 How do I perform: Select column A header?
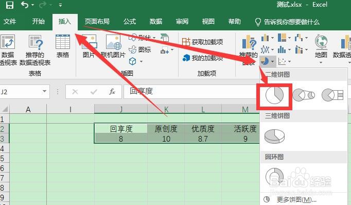tap(28, 109)
